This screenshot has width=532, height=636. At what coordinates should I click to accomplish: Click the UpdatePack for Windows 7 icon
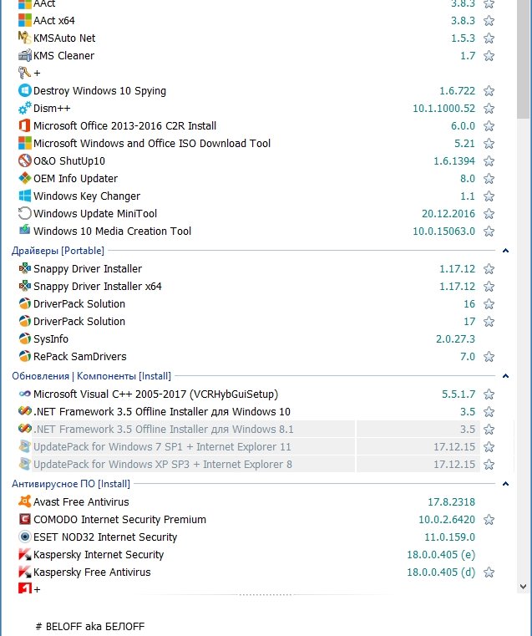point(25,446)
